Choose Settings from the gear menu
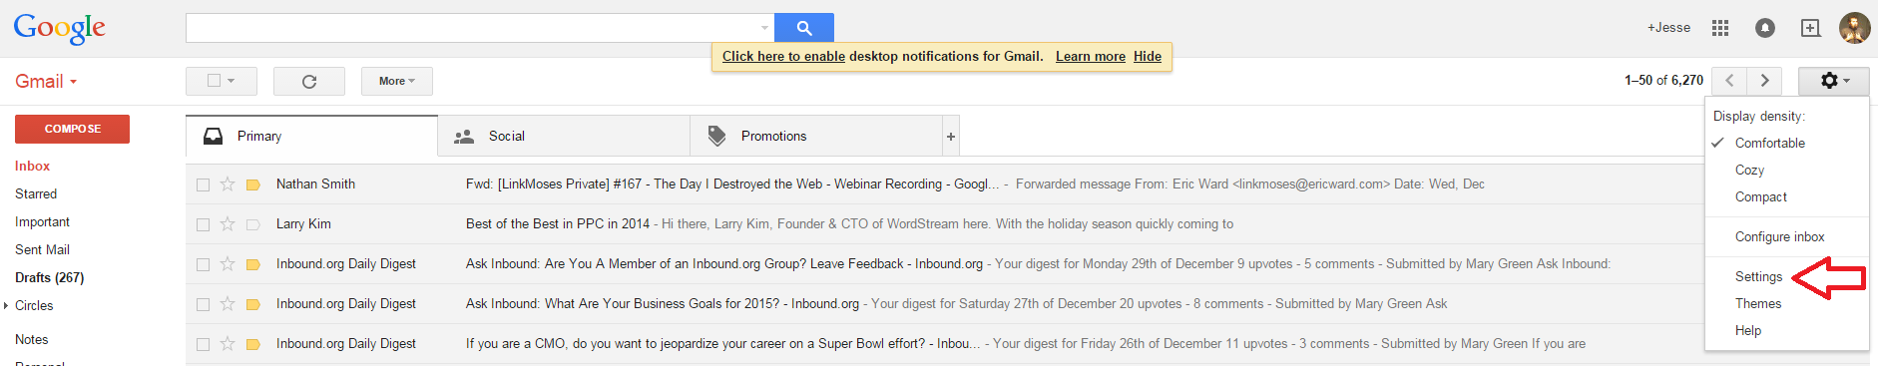 tap(1758, 276)
